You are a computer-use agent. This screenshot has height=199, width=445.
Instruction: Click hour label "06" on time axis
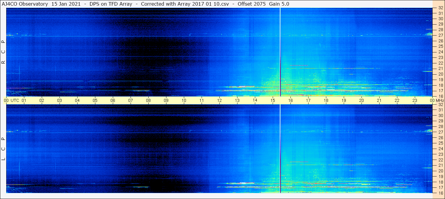click(x=113, y=100)
